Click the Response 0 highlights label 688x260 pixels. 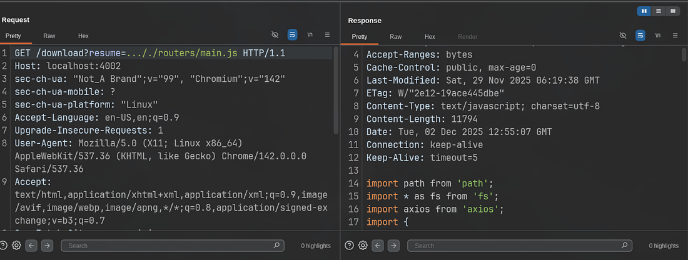(x=664, y=246)
